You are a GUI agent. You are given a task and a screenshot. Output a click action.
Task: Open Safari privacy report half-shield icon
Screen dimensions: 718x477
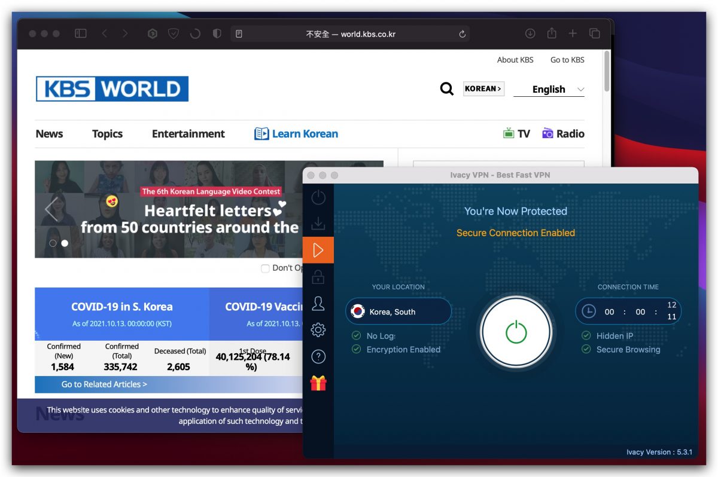pyautogui.click(x=217, y=34)
